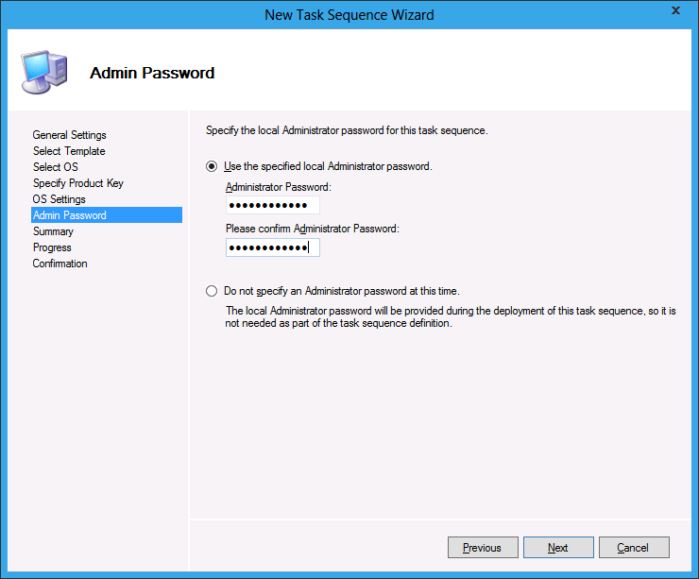The height and width of the screenshot is (579, 699).
Task: Open the OS Settings step
Action: 59,199
